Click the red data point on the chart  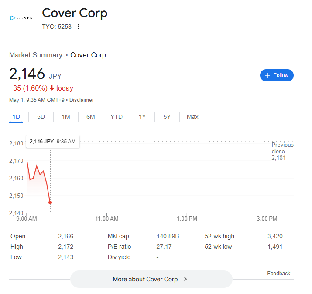click(50, 203)
